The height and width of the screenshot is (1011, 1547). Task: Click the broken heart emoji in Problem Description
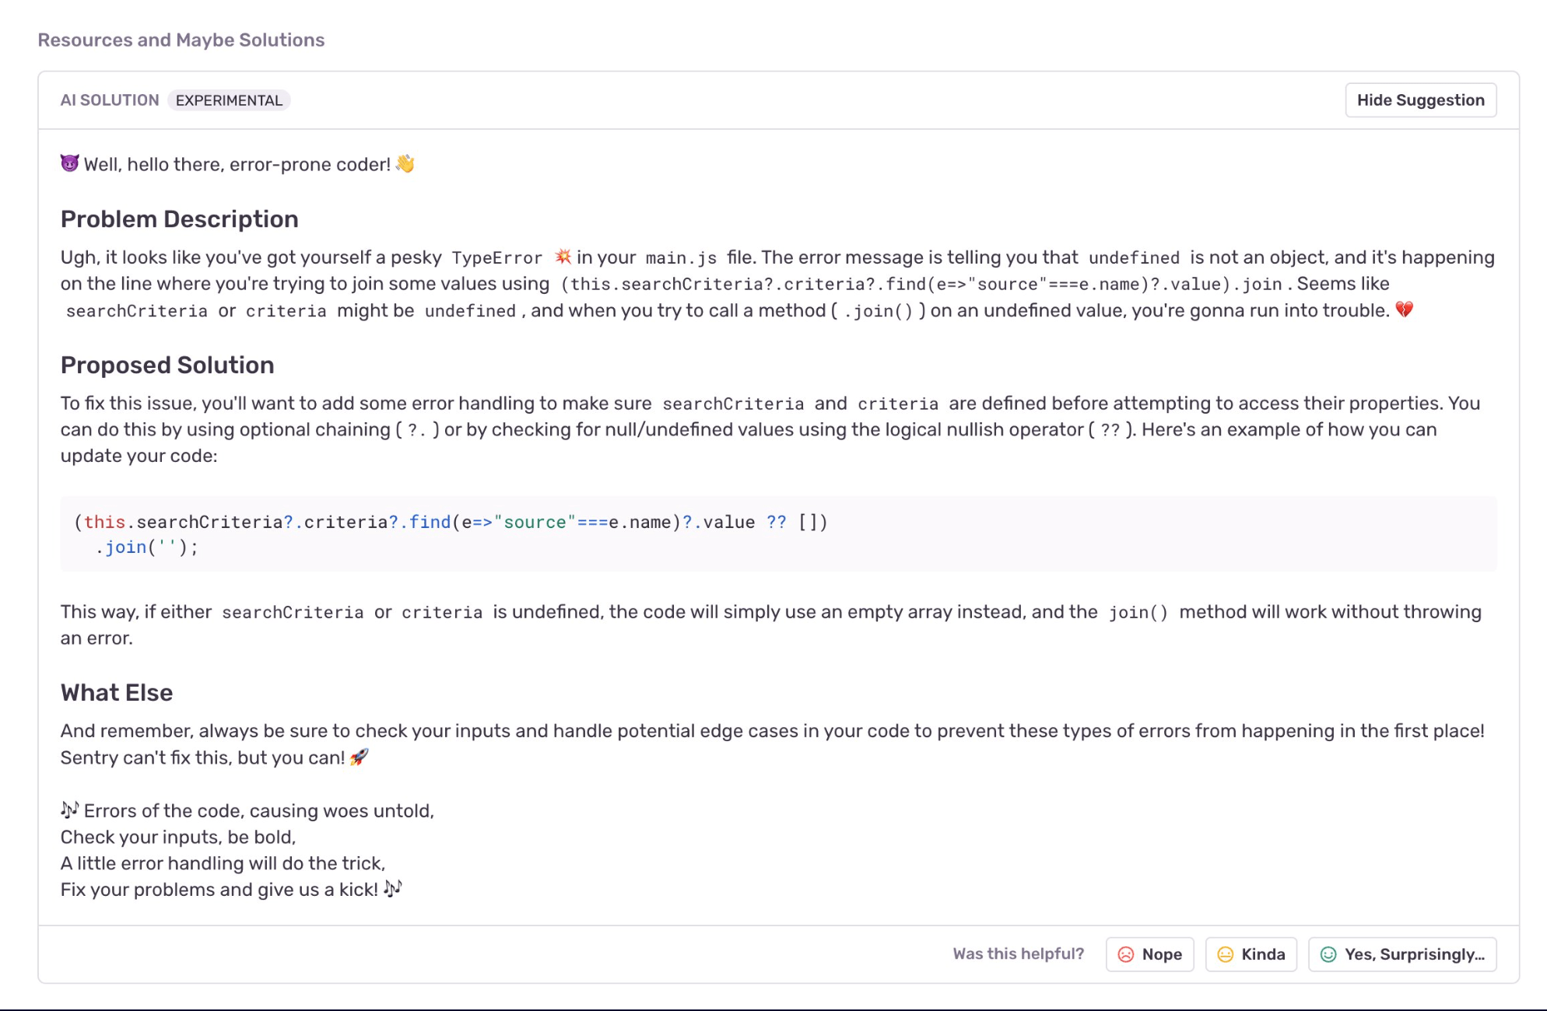click(x=1405, y=310)
